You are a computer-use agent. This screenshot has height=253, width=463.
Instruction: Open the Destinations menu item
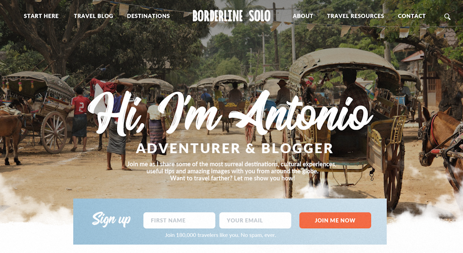click(x=148, y=16)
